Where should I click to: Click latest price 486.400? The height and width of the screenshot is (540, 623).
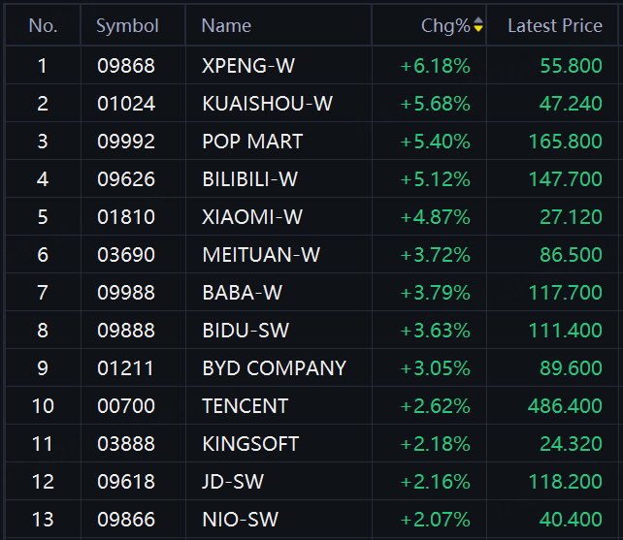[565, 406]
